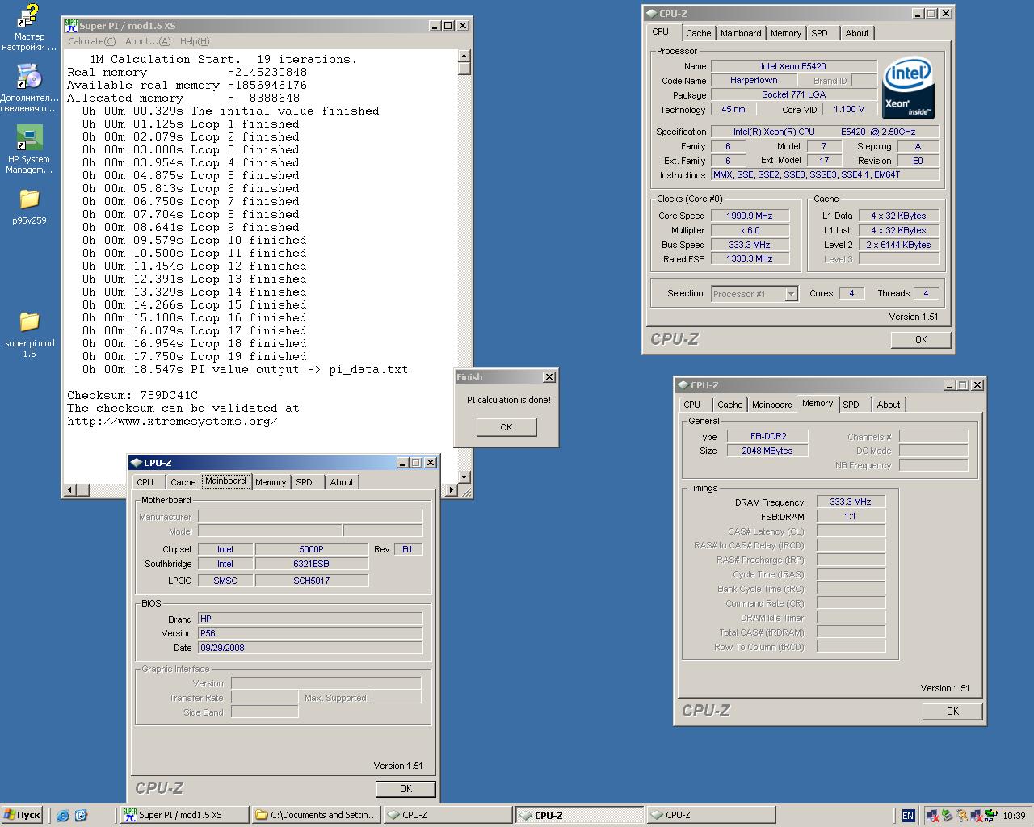The height and width of the screenshot is (827, 1034).
Task: Switch to Super PI taskbar button
Action: [x=184, y=816]
